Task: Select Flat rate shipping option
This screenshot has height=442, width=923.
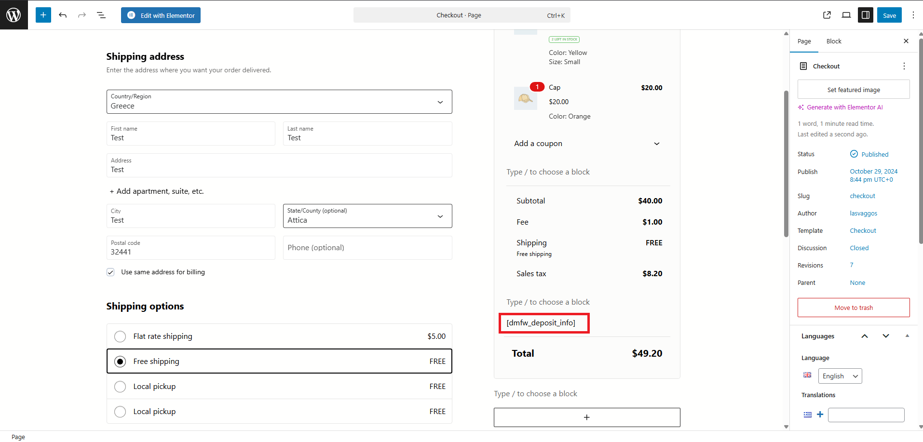Action: 120,336
